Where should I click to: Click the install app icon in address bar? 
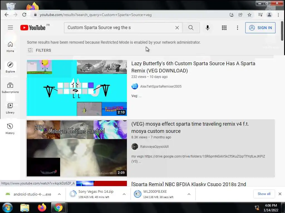[232, 15]
